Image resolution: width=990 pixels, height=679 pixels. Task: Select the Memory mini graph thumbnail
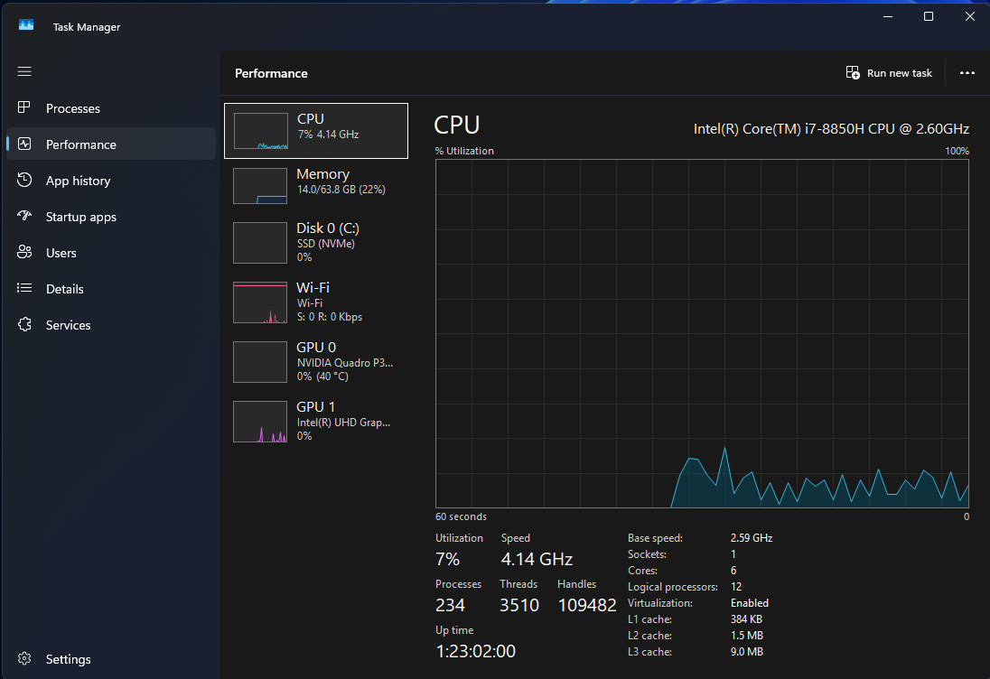[260, 185]
